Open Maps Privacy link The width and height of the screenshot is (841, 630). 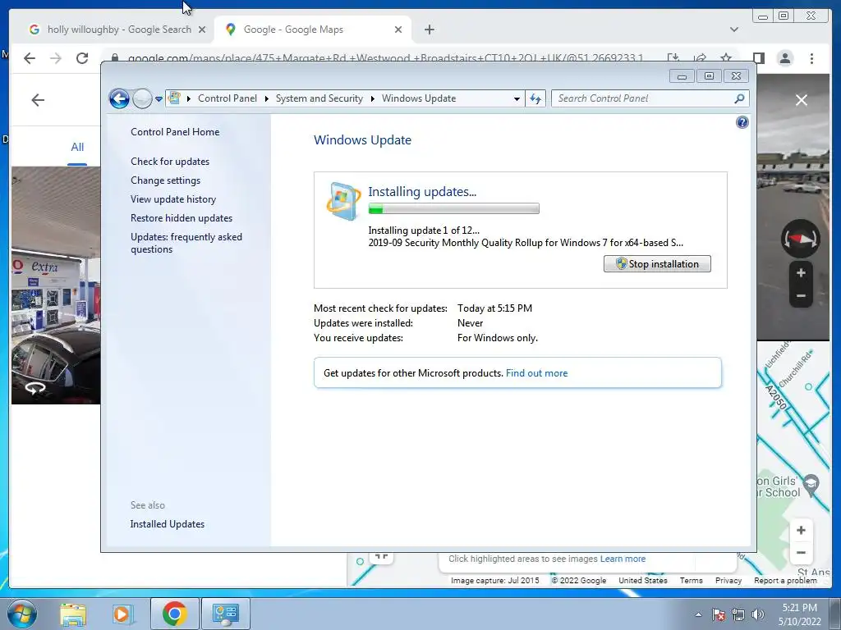[x=728, y=580]
